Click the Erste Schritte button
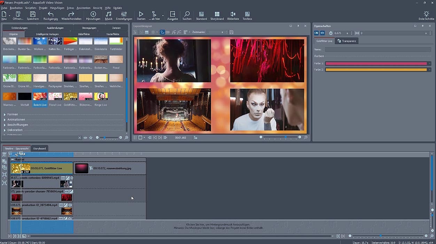436x244 pixels. pos(426,15)
